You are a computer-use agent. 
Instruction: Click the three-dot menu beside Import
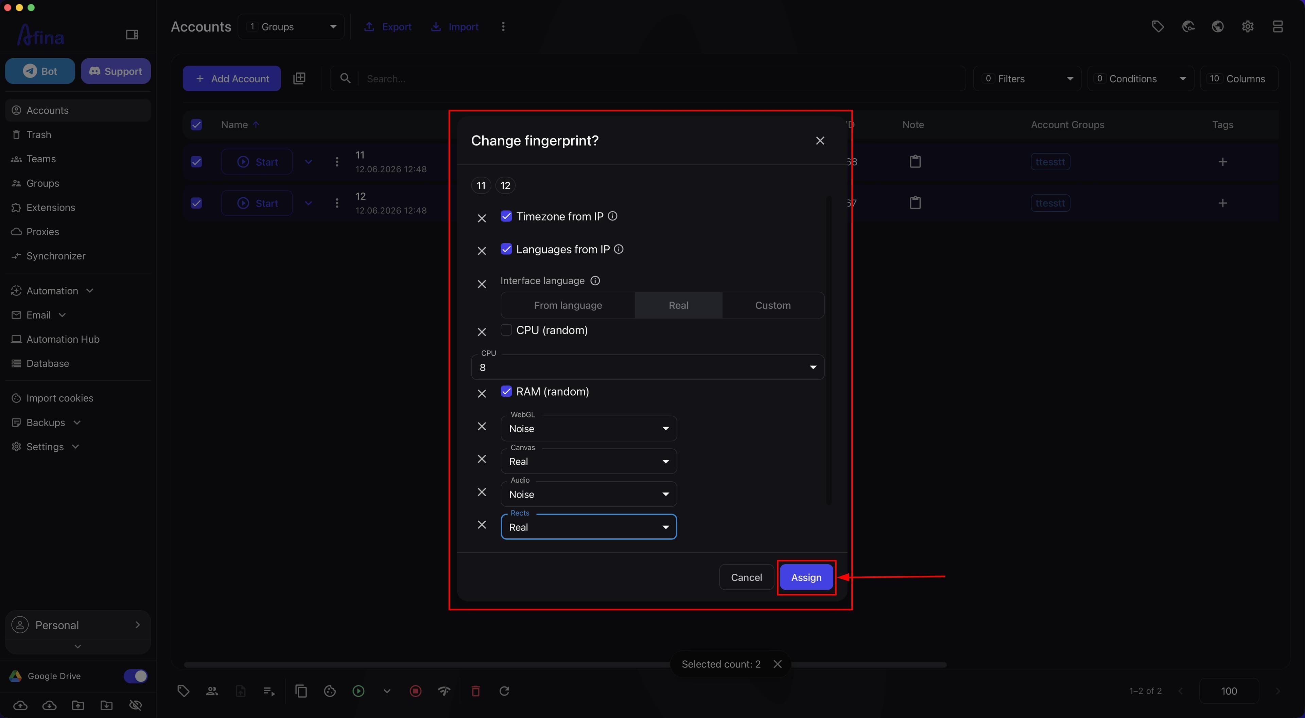pyautogui.click(x=503, y=26)
